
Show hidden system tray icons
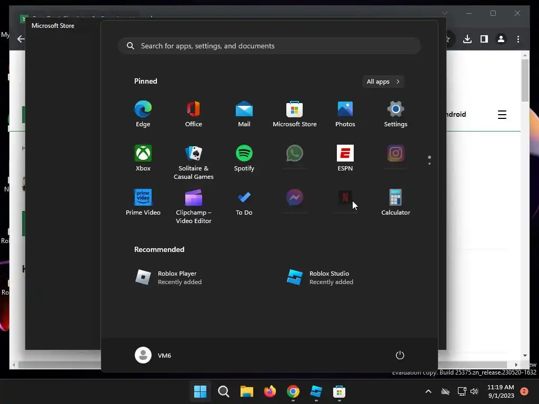coord(428,391)
